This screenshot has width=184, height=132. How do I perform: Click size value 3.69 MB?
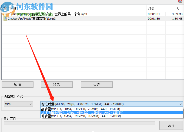tap(177, 14)
